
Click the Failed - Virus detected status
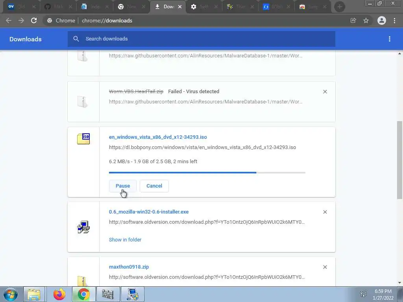tap(194, 91)
